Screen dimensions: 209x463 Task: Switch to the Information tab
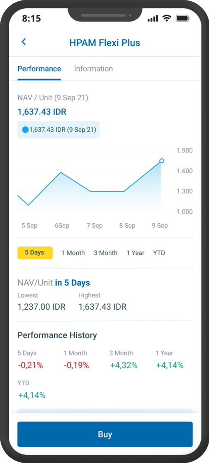point(93,69)
